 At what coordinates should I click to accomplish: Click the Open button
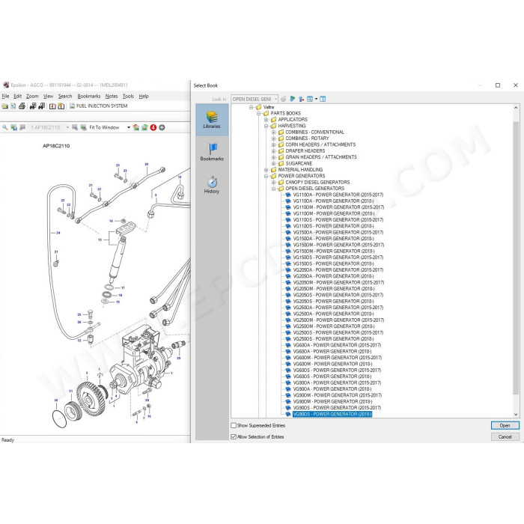(x=505, y=425)
